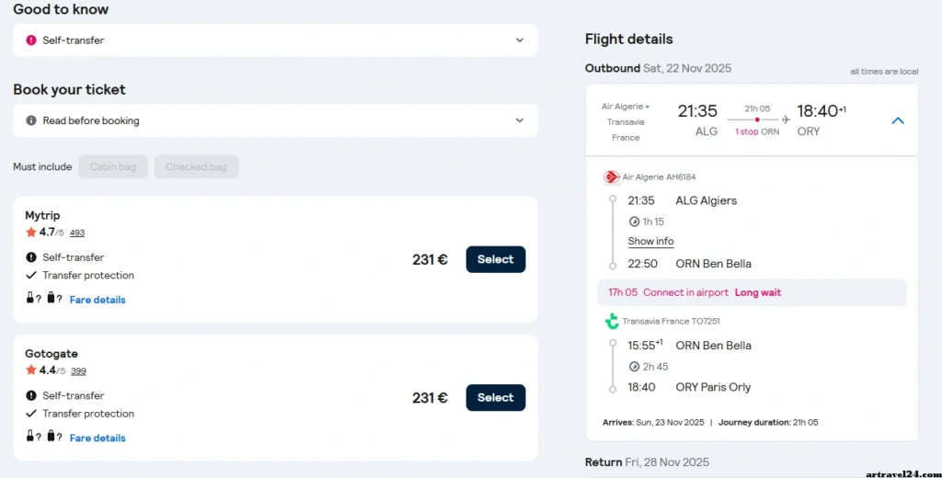
Task: Expand the Self-transfer section
Action: point(520,40)
